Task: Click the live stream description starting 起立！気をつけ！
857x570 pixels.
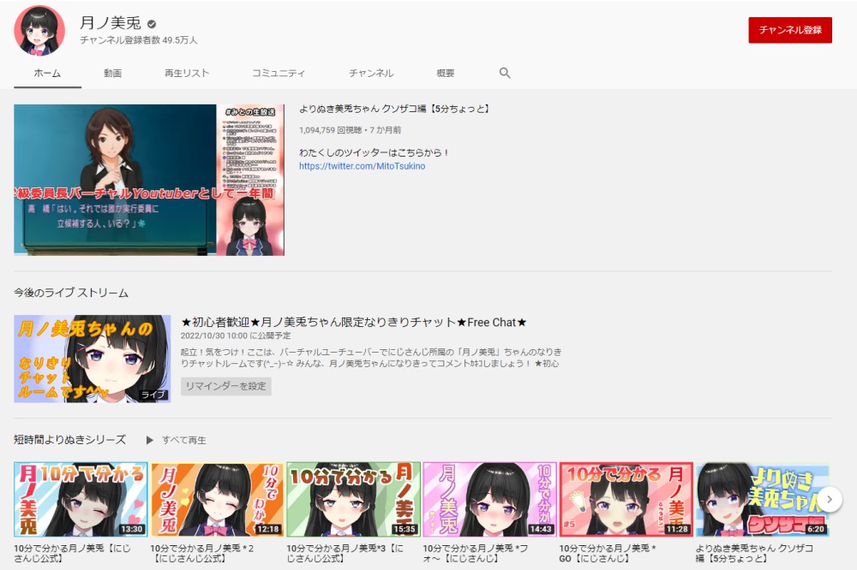Action: (x=371, y=358)
